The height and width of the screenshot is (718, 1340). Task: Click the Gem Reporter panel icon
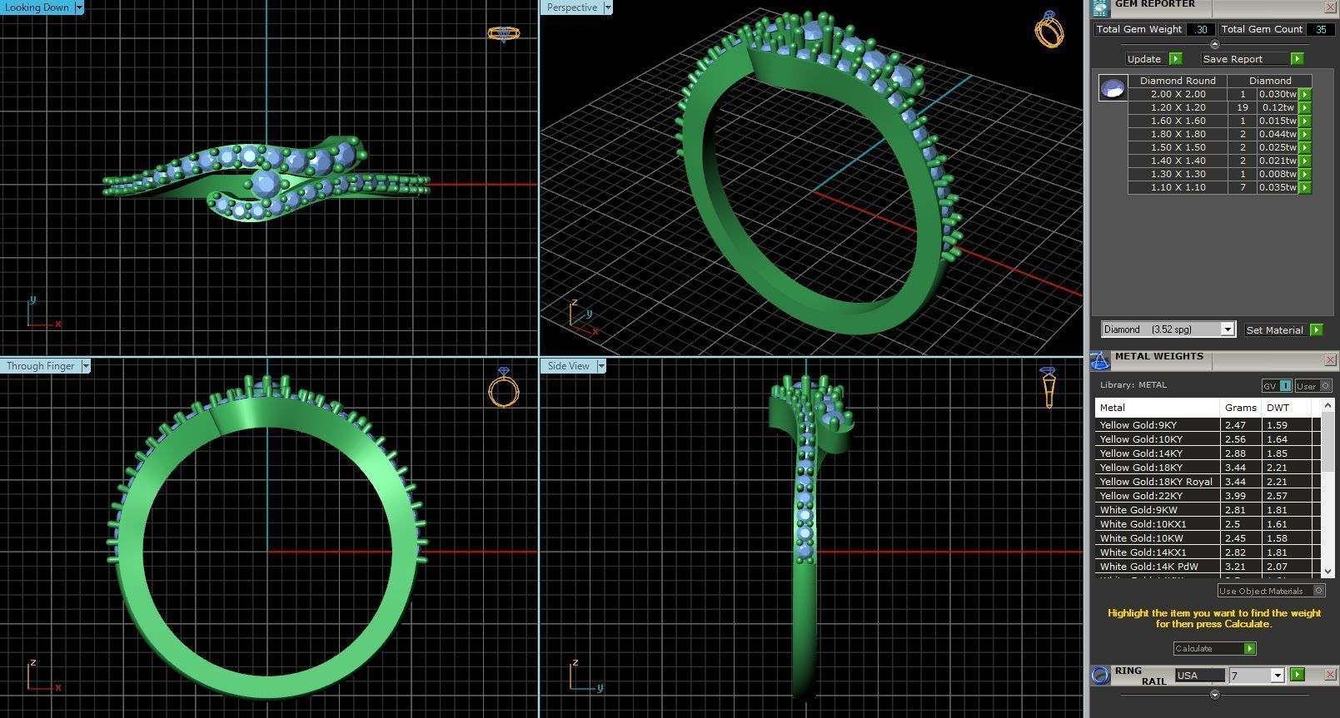[x=1100, y=7]
